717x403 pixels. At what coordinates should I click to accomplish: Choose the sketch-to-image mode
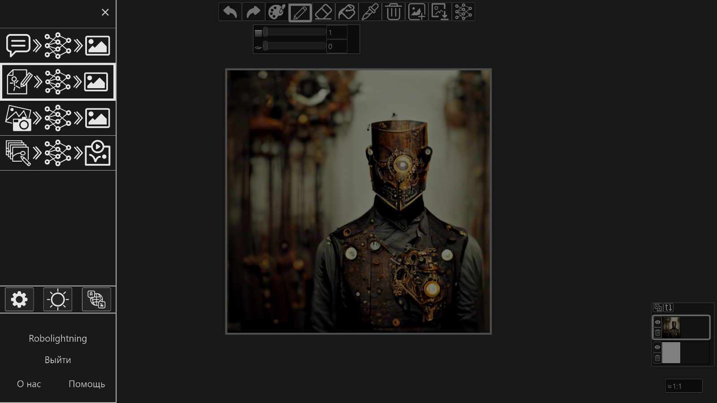58,82
